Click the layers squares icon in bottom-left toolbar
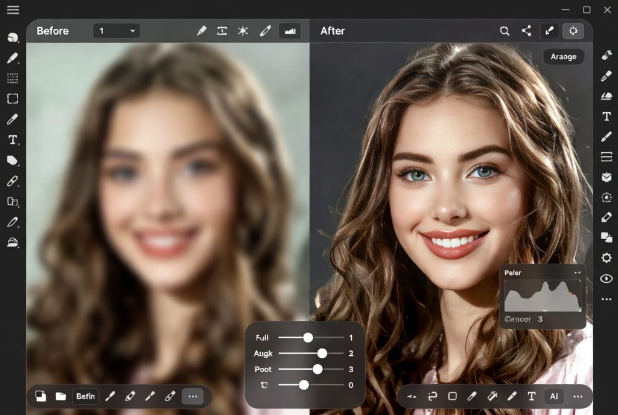The image size is (618, 415). click(40, 396)
